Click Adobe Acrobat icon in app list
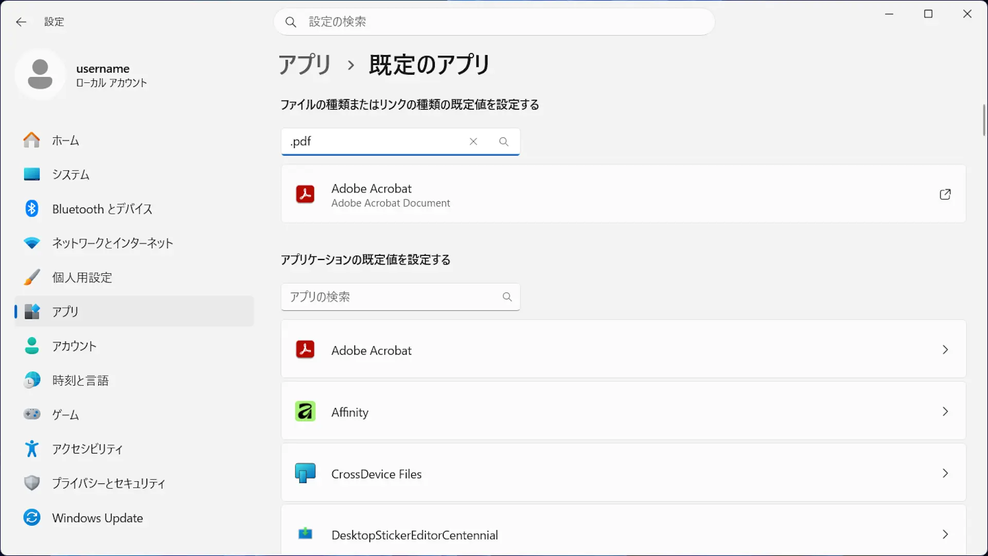The image size is (988, 556). (305, 350)
